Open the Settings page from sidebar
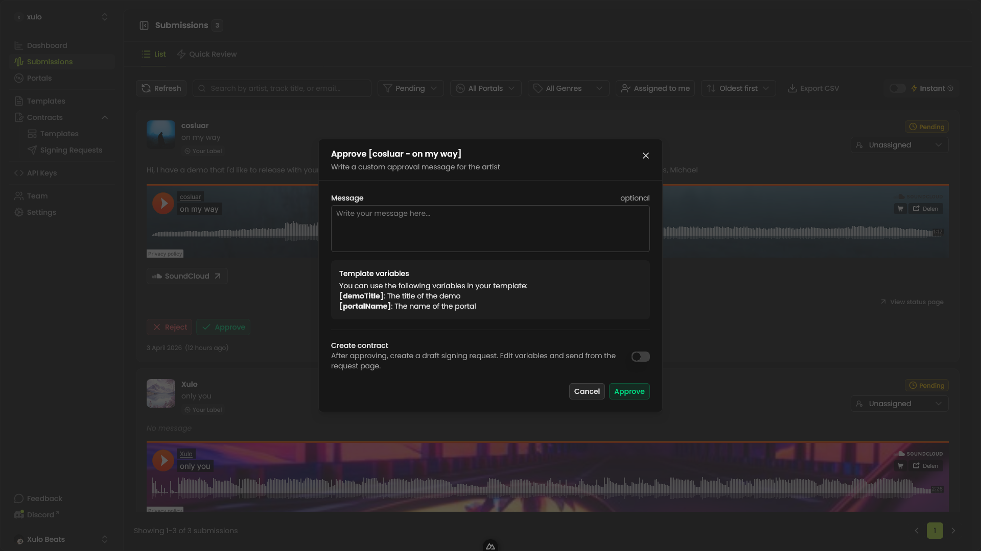Image resolution: width=981 pixels, height=551 pixels. [41, 212]
